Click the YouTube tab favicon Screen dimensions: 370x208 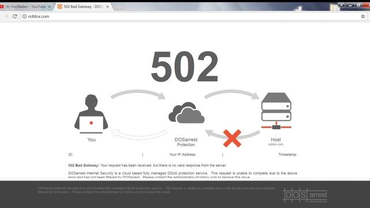pyautogui.click(x=2, y=7)
